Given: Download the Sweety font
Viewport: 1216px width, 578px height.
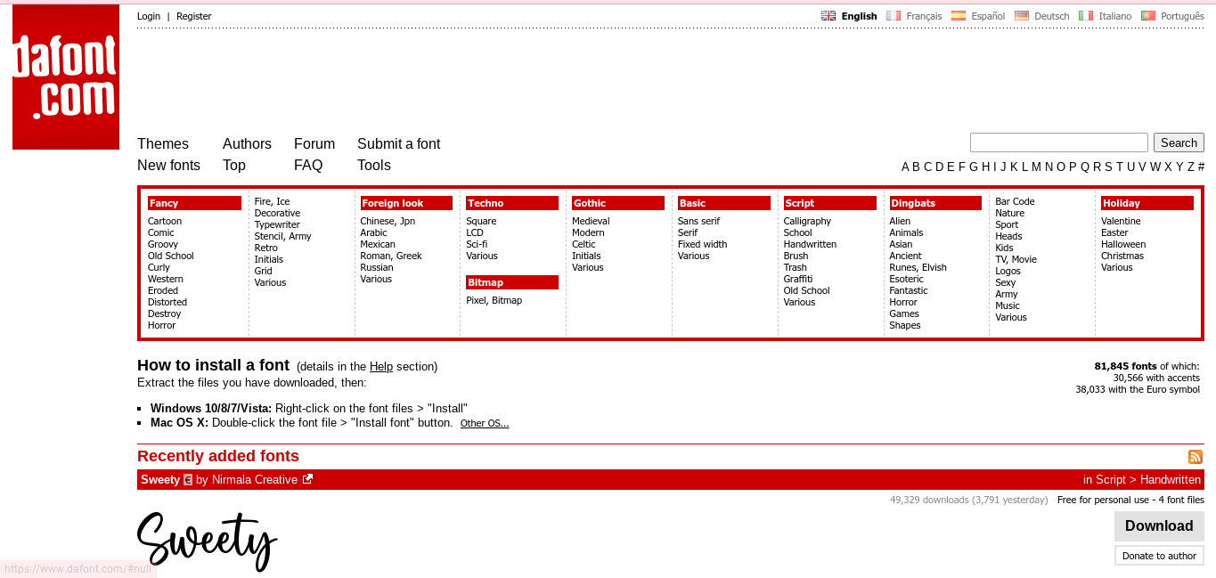Looking at the screenshot, I should 1159,526.
